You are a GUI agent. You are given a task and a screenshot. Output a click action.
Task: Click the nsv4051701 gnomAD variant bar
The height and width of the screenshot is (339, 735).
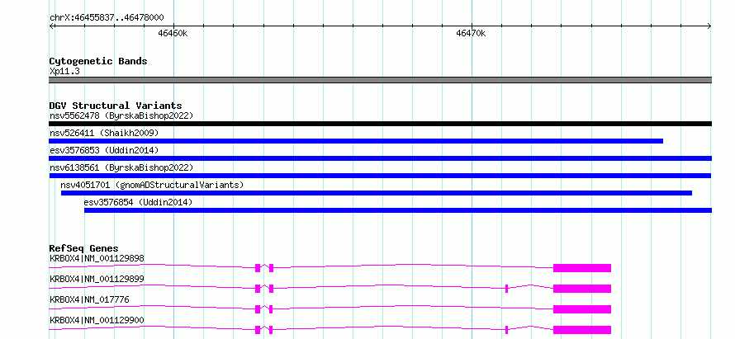(x=377, y=193)
